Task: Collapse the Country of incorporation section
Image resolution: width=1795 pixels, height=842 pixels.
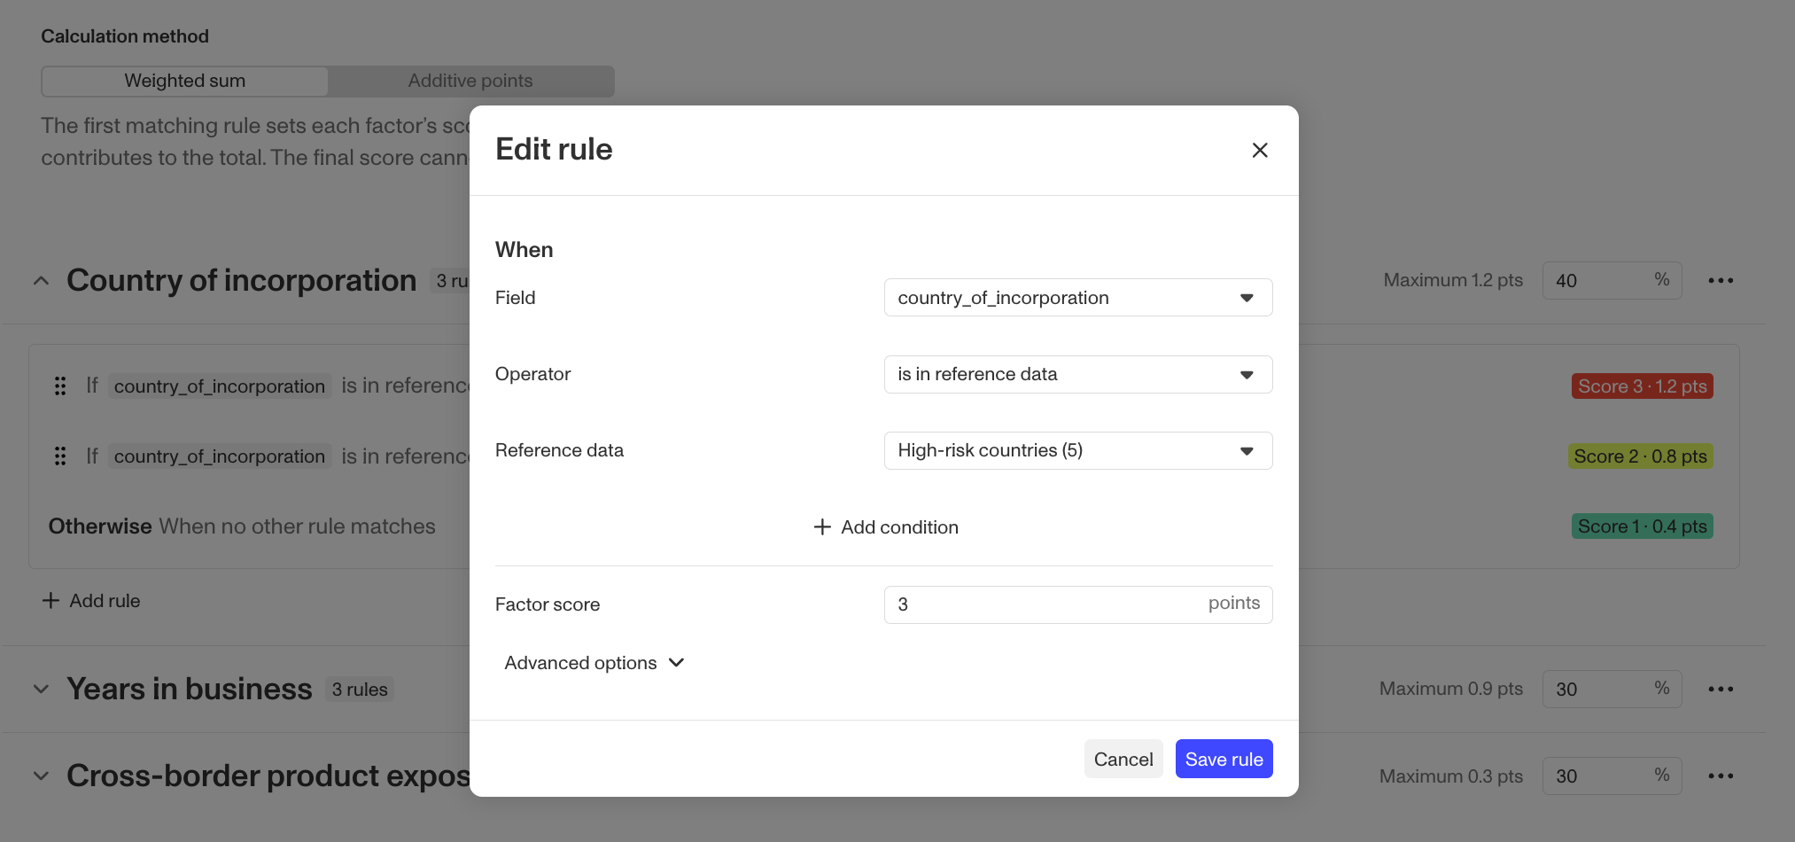Action: [x=41, y=281]
